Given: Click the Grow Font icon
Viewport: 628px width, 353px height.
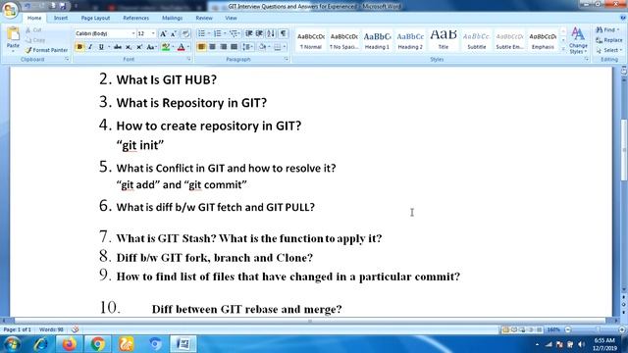Looking at the screenshot, I should coord(163,34).
